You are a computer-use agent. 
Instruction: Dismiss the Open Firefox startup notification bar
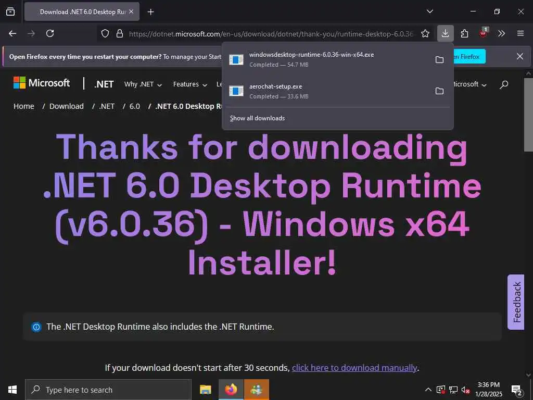tap(520, 56)
